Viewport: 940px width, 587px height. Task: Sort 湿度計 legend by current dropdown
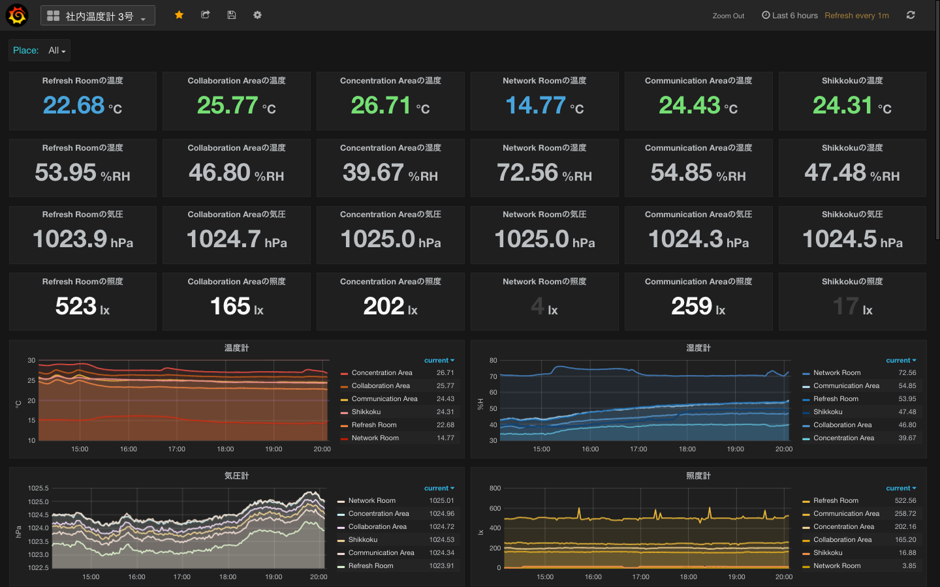point(901,360)
